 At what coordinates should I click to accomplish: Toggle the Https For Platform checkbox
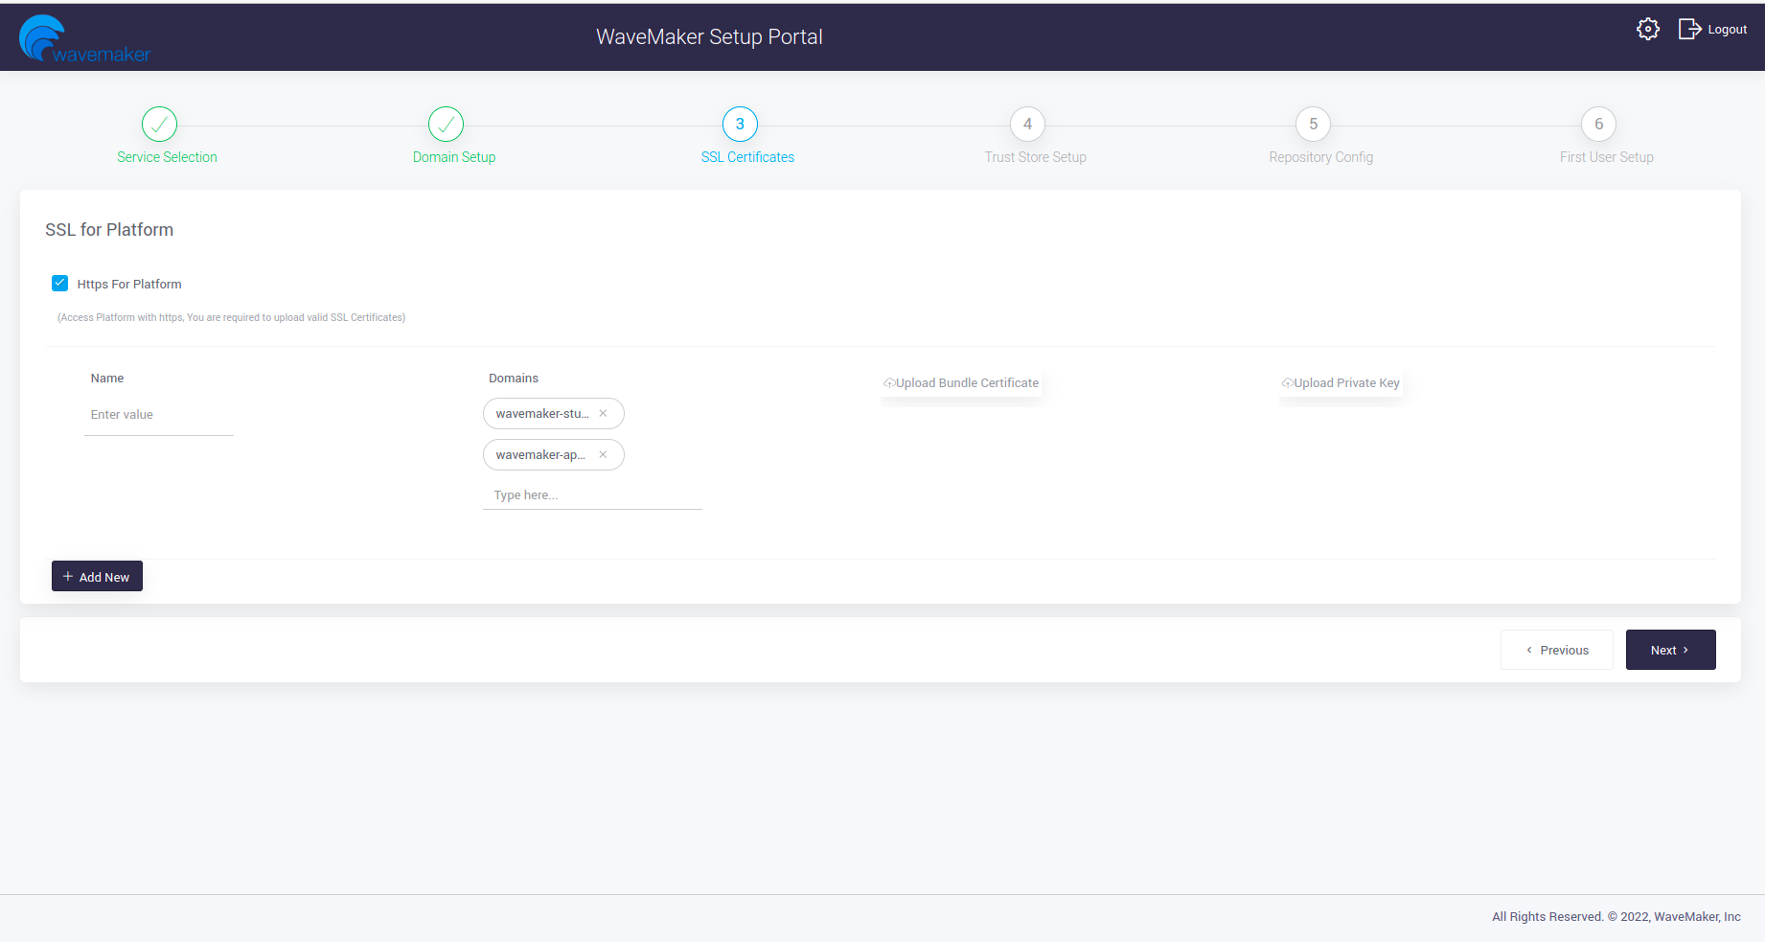pyautogui.click(x=59, y=283)
